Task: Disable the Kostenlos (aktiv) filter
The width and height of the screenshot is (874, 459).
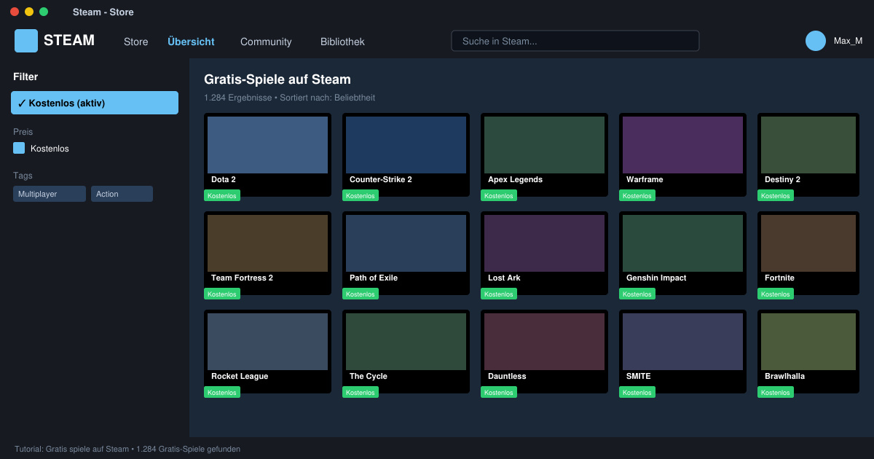Action: (x=95, y=103)
